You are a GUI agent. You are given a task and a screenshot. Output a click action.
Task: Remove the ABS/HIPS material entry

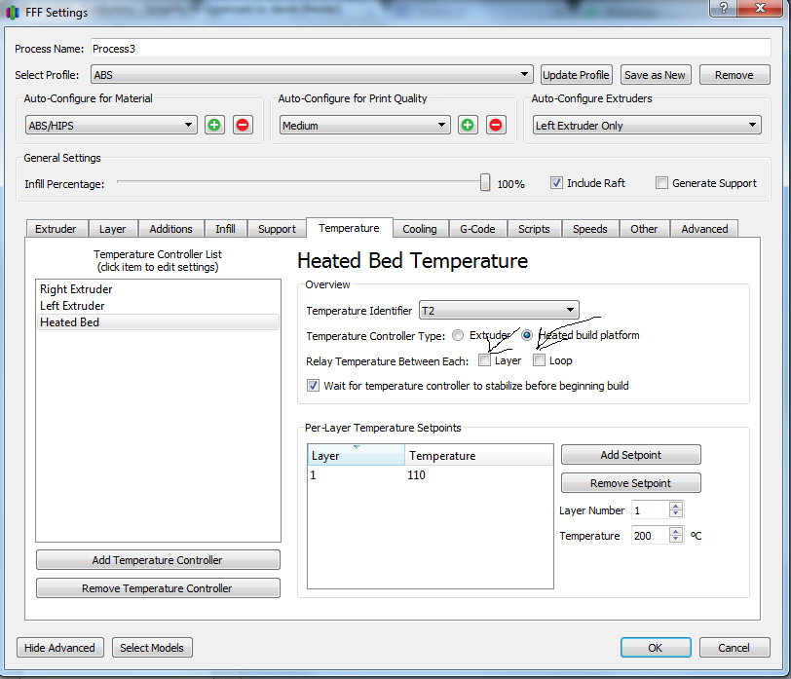(x=243, y=125)
